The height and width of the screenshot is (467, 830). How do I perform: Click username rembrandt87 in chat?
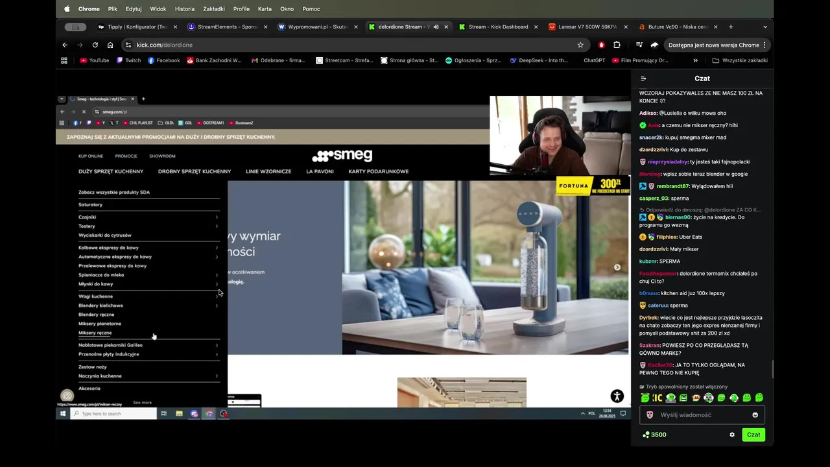[x=673, y=186]
